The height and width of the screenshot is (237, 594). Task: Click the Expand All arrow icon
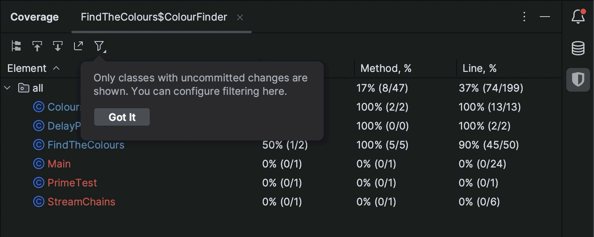coord(37,46)
